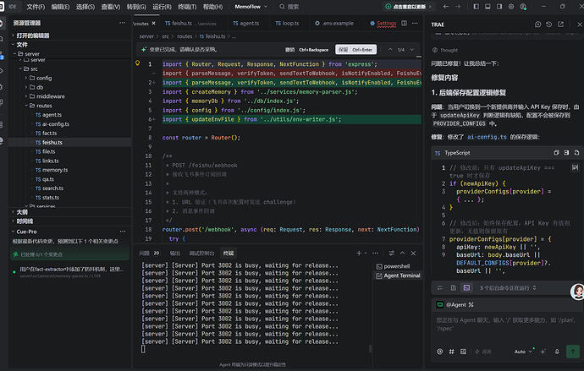Accept changes with the Ctrl+Enter keep button
The height and width of the screenshot is (371, 584).
coord(355,50)
